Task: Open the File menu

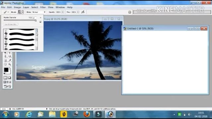Action: (x=3, y=7)
